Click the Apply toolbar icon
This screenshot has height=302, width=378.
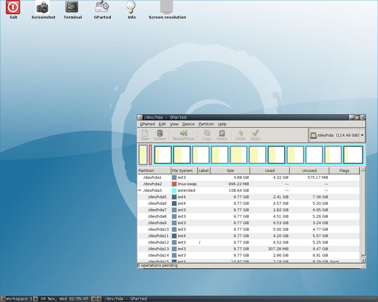tap(256, 135)
